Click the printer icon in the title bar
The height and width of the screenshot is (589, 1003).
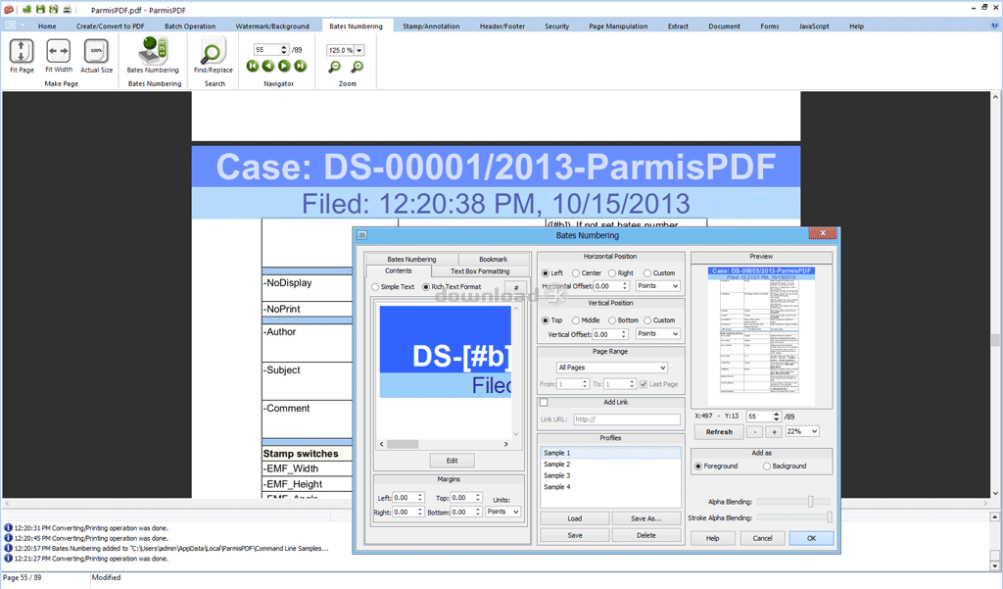pos(67,10)
